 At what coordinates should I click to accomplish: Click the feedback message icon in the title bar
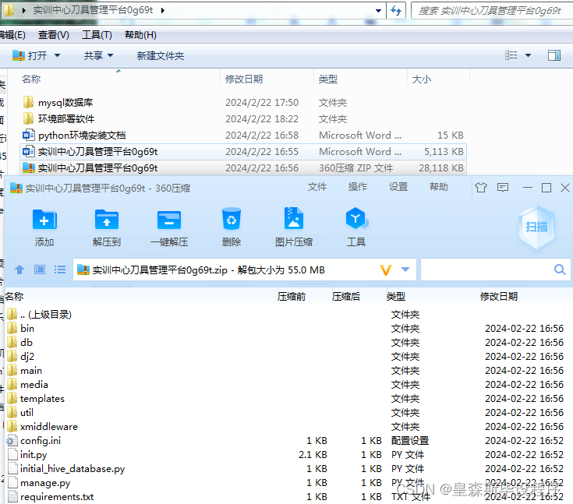(503, 188)
